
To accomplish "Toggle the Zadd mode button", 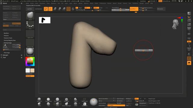I will coord(96,8).
